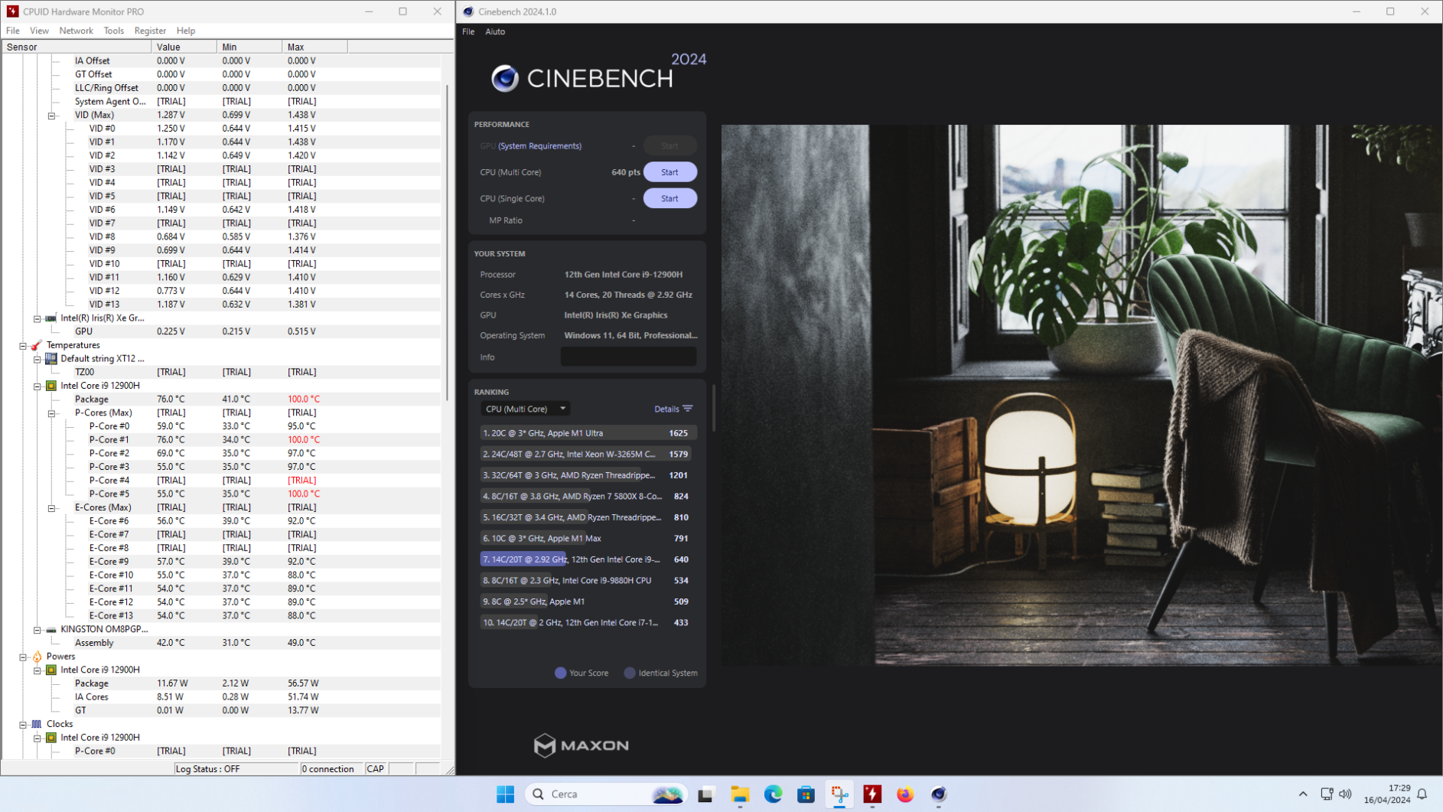The image size is (1443, 812).
Task: Select the IA Cores power row
Action: pyautogui.click(x=222, y=697)
